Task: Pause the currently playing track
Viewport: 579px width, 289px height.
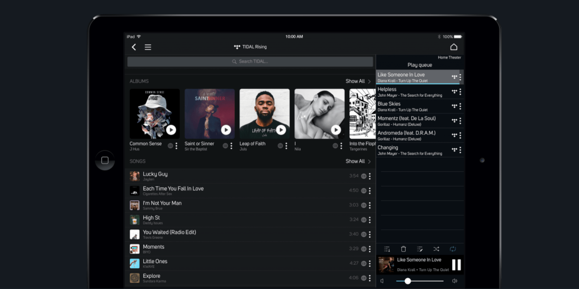Action: click(x=456, y=264)
